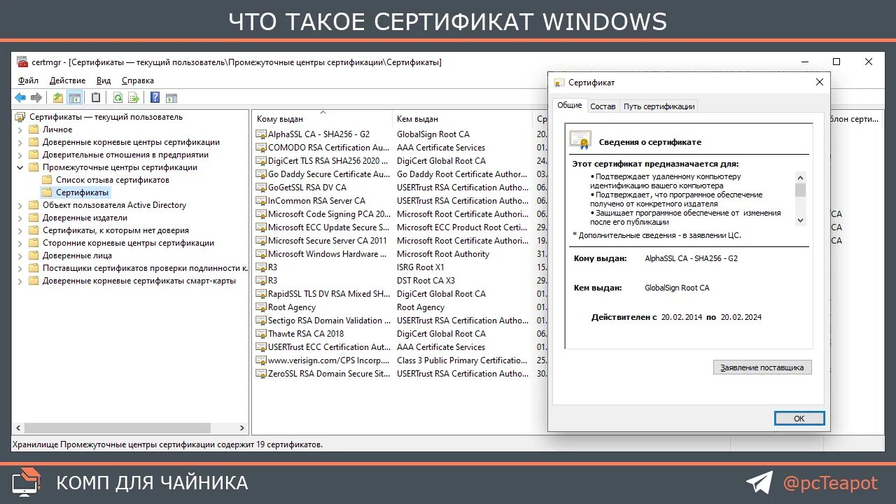Click the Forward navigation arrow in the toolbar
Image resolution: width=896 pixels, height=504 pixels.
pyautogui.click(x=36, y=97)
